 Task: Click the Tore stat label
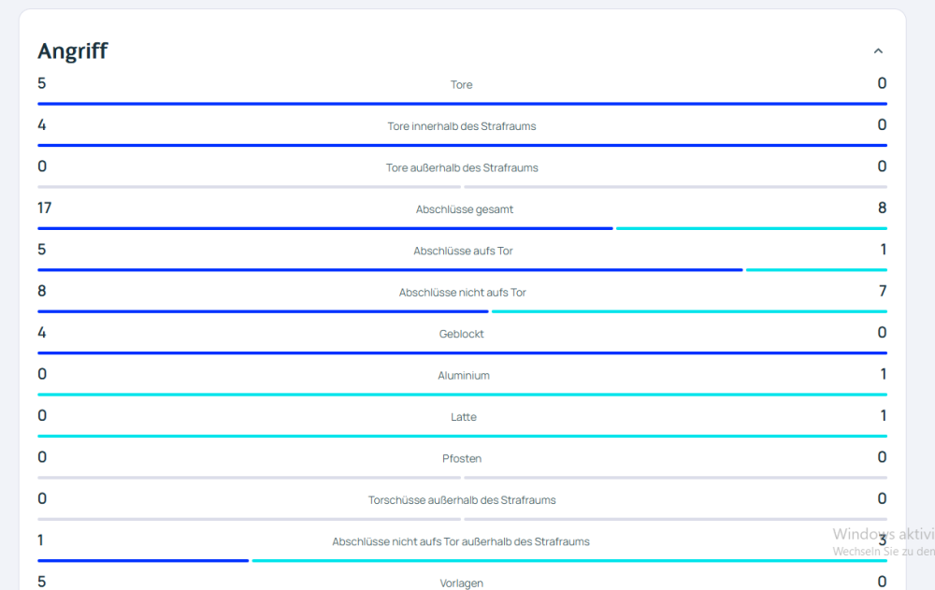[x=462, y=85]
